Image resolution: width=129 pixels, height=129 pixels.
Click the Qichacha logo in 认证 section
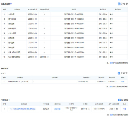(x=123, y=73)
